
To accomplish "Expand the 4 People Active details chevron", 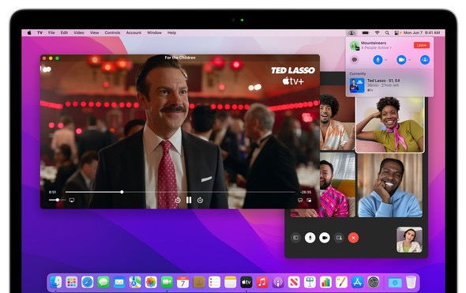I will (x=390, y=48).
